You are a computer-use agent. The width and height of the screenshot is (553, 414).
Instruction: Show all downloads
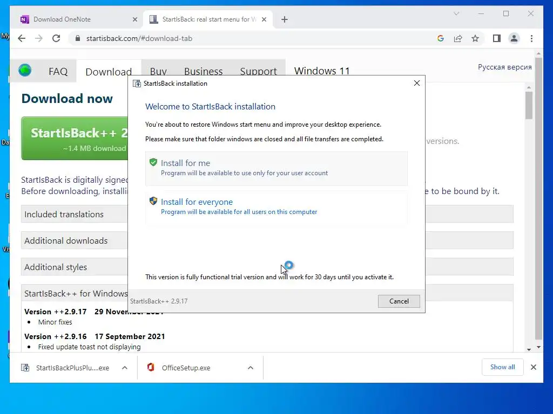[x=502, y=367]
